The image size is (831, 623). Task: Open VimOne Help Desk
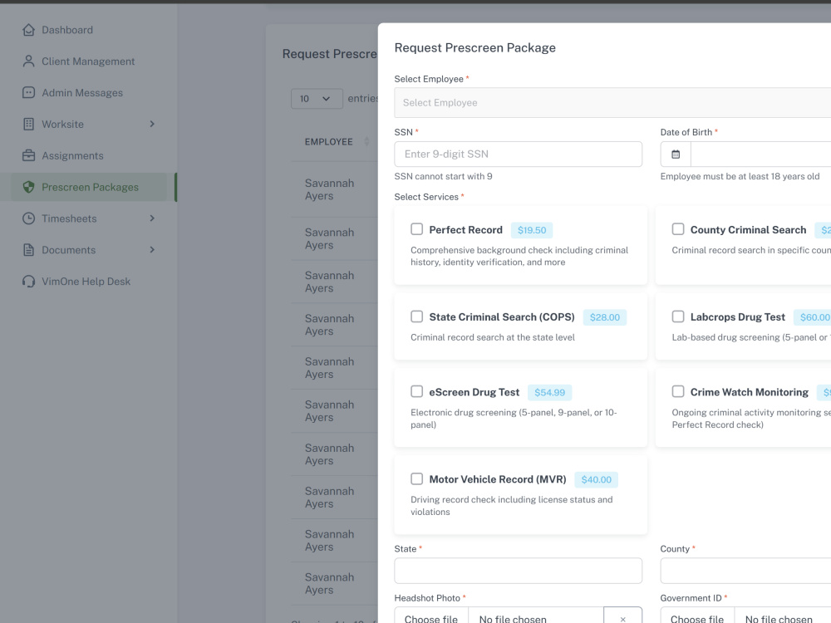tap(86, 282)
